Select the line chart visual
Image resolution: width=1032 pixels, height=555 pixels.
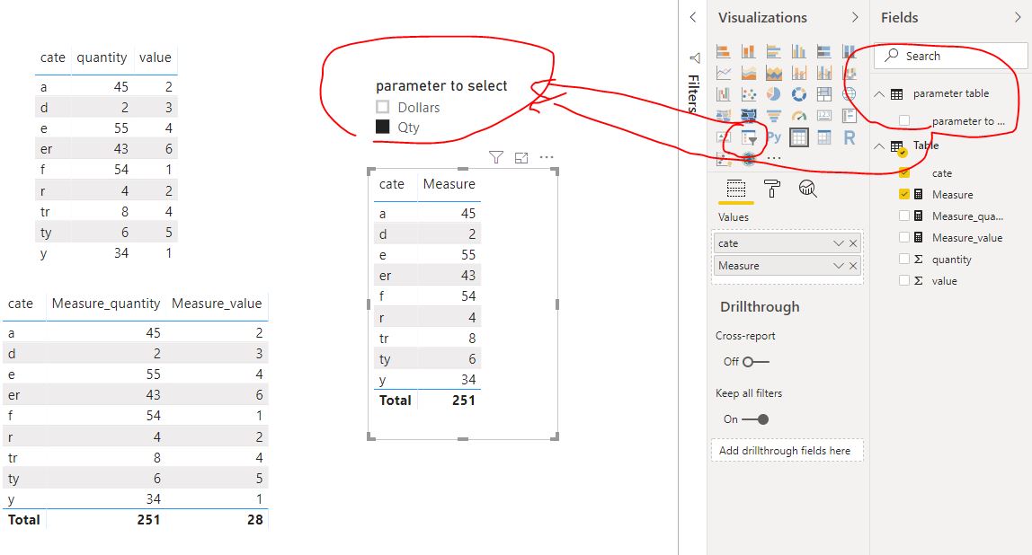click(x=724, y=73)
